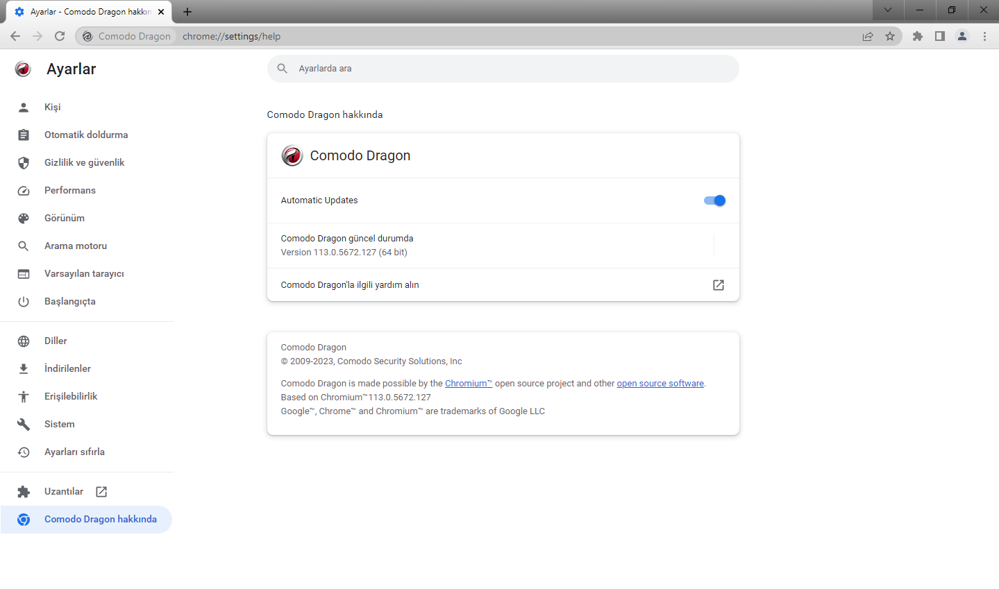Open Gizlilik ve güvenlik settings

(86, 162)
